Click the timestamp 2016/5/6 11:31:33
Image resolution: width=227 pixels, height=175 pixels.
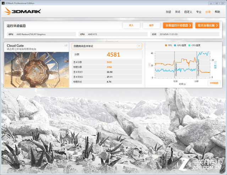[168, 34]
